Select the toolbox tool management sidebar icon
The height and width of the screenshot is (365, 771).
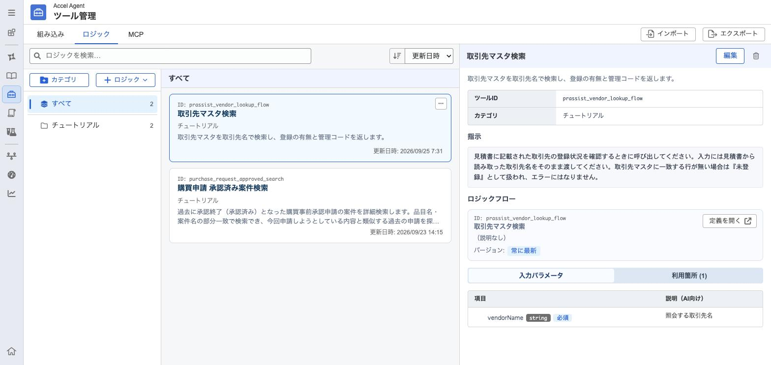tap(11, 94)
